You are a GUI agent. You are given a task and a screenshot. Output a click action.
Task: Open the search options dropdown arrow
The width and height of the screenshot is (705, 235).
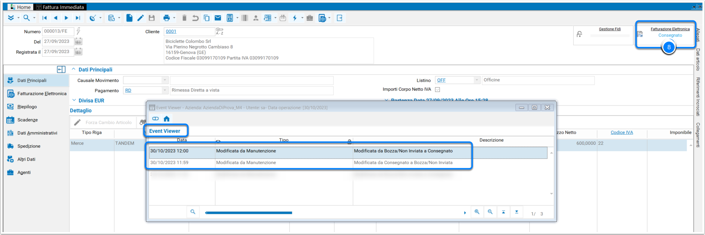(x=34, y=18)
